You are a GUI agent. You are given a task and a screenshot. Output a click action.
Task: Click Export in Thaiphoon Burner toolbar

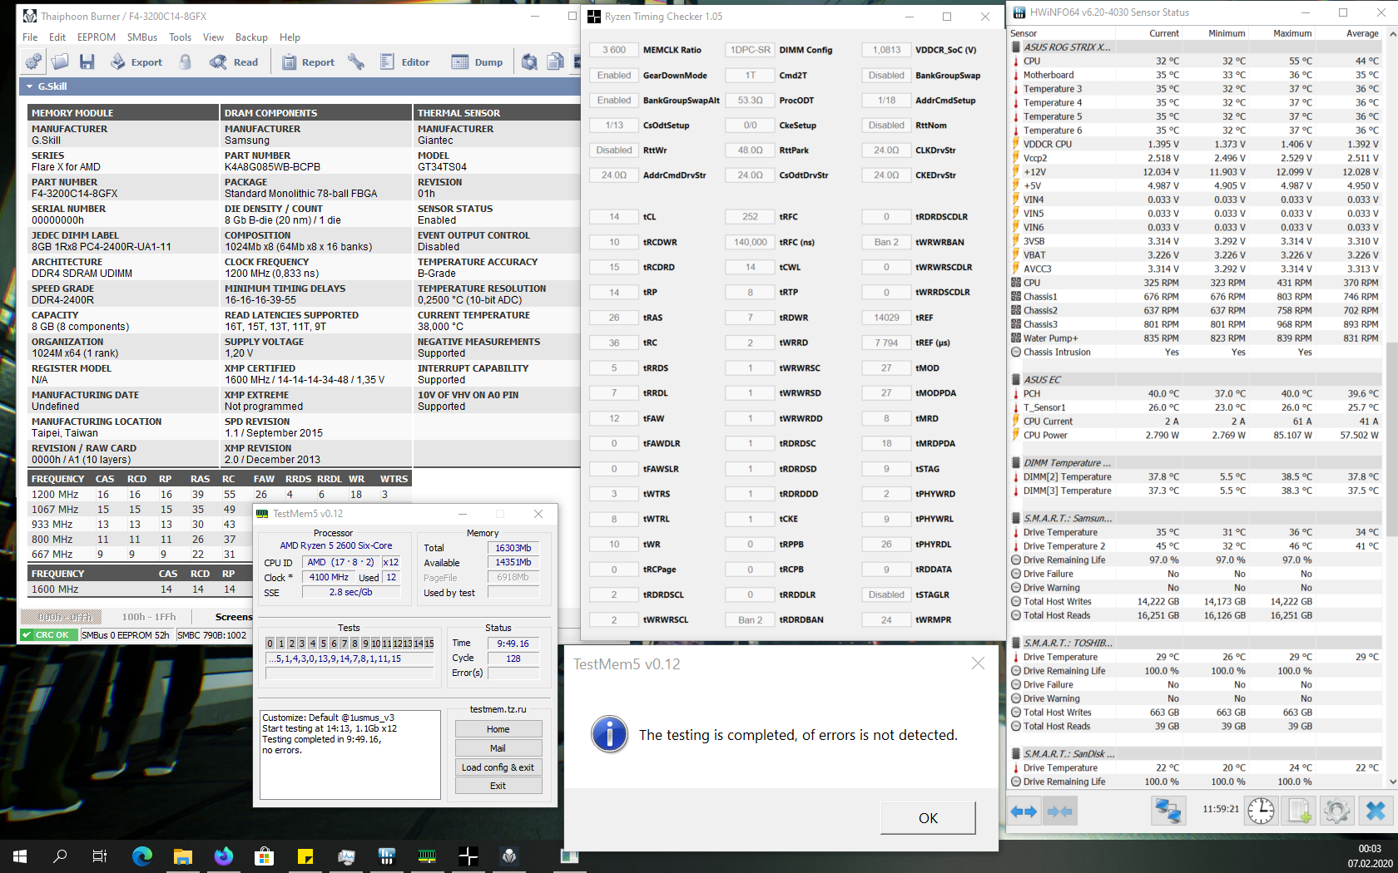pyautogui.click(x=136, y=62)
